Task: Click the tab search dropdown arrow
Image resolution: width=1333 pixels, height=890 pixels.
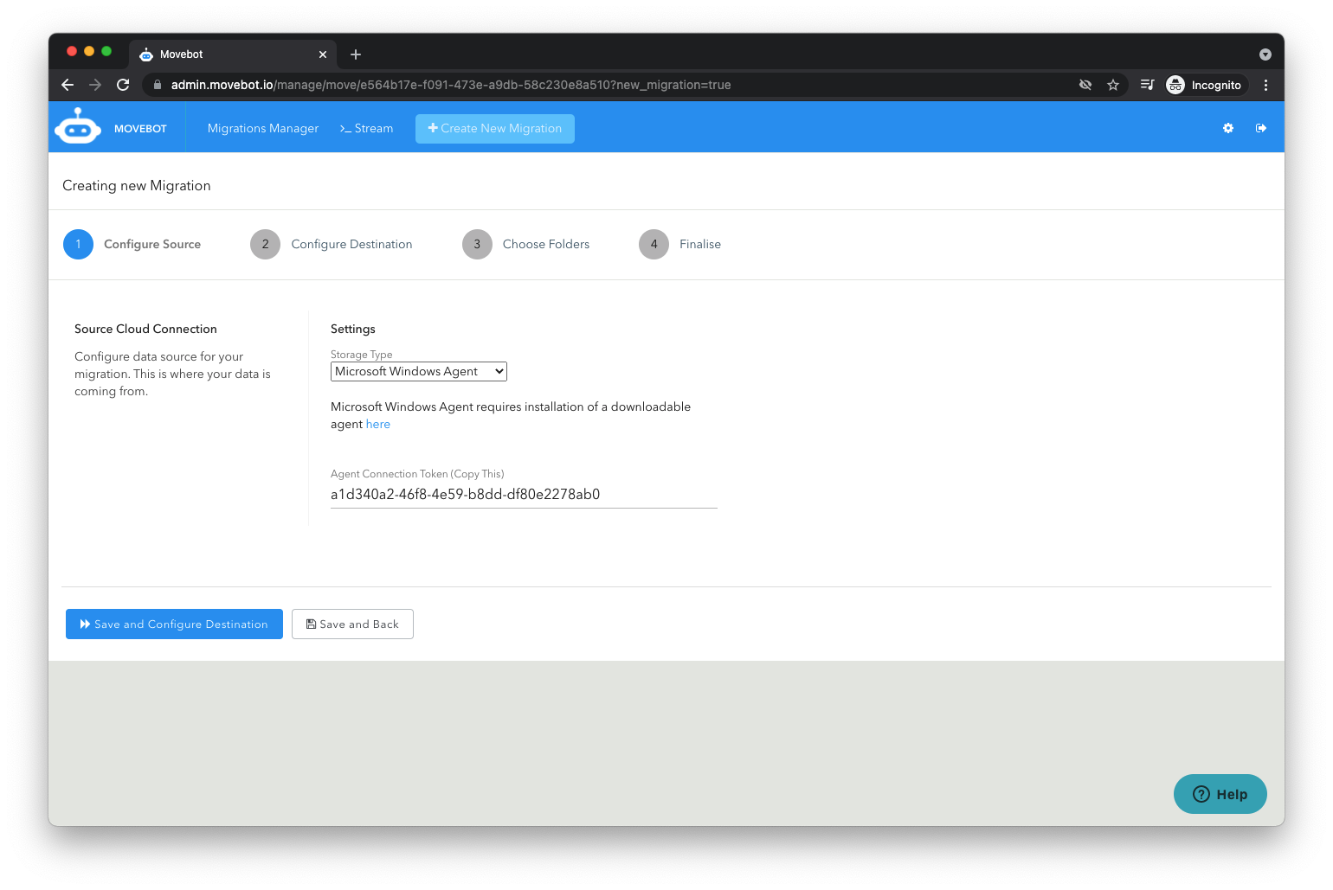Action: click(x=1265, y=54)
